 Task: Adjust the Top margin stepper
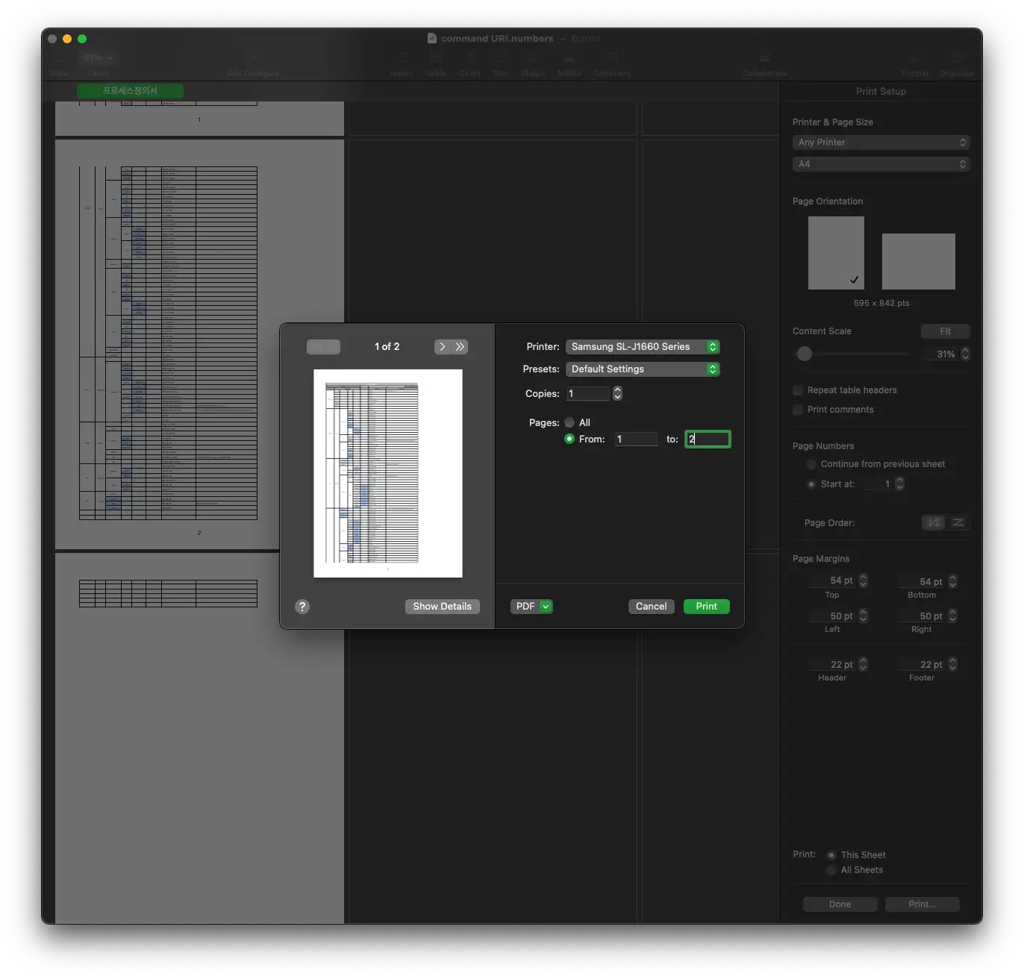(864, 580)
